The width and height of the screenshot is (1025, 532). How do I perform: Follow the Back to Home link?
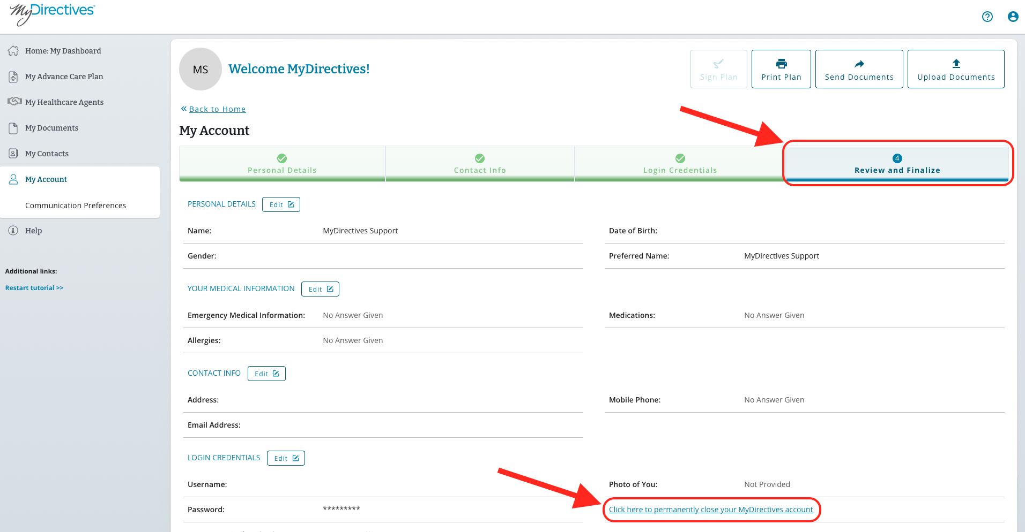(x=217, y=109)
